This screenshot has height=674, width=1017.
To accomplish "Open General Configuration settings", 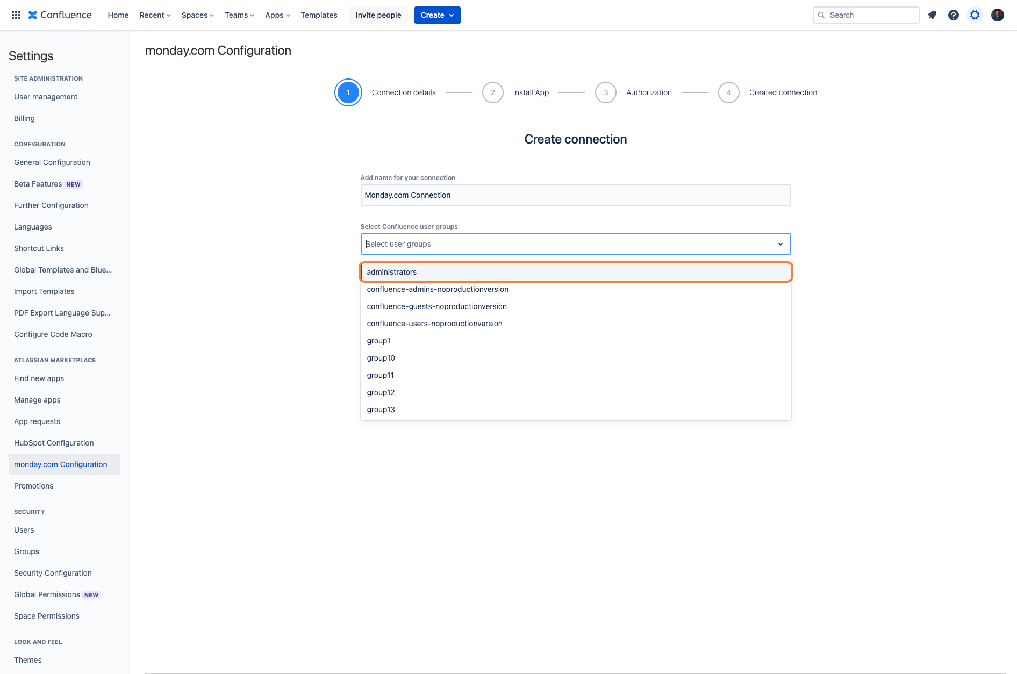I will pos(52,162).
